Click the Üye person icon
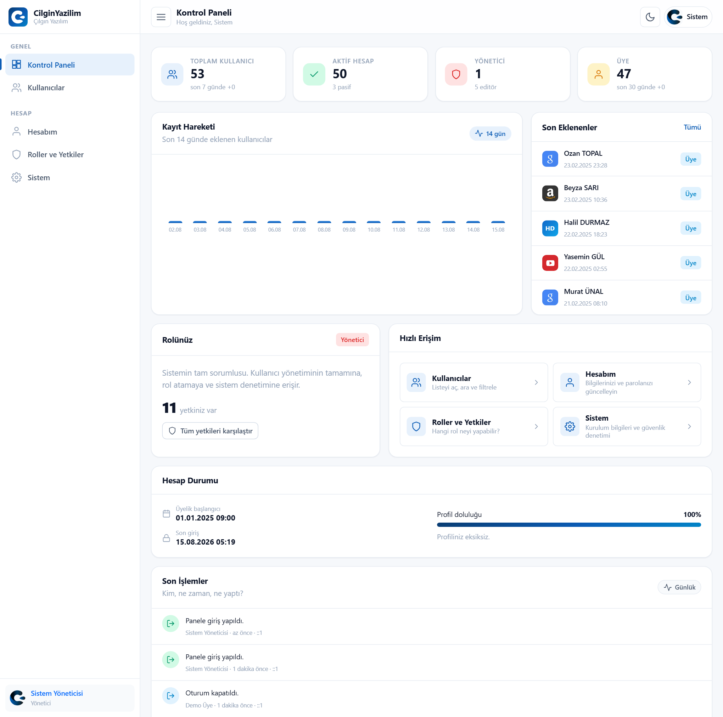Screen dimensions: 723x717 click(x=598, y=74)
